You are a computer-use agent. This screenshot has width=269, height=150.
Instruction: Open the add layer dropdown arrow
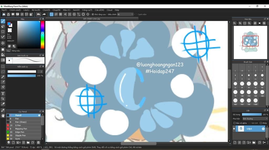coord(250,142)
